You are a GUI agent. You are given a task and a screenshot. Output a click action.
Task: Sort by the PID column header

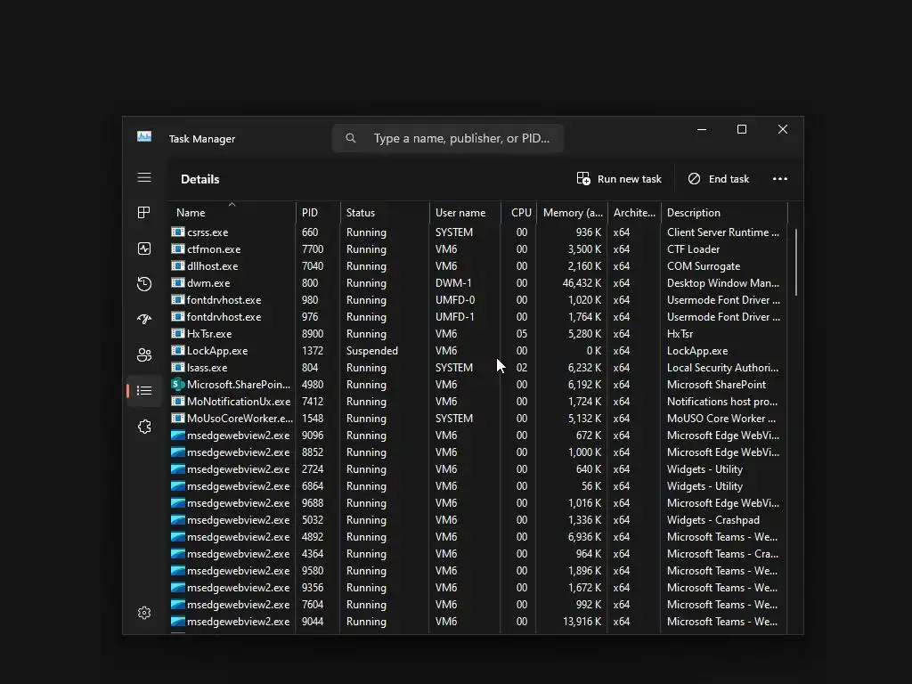[x=318, y=212]
